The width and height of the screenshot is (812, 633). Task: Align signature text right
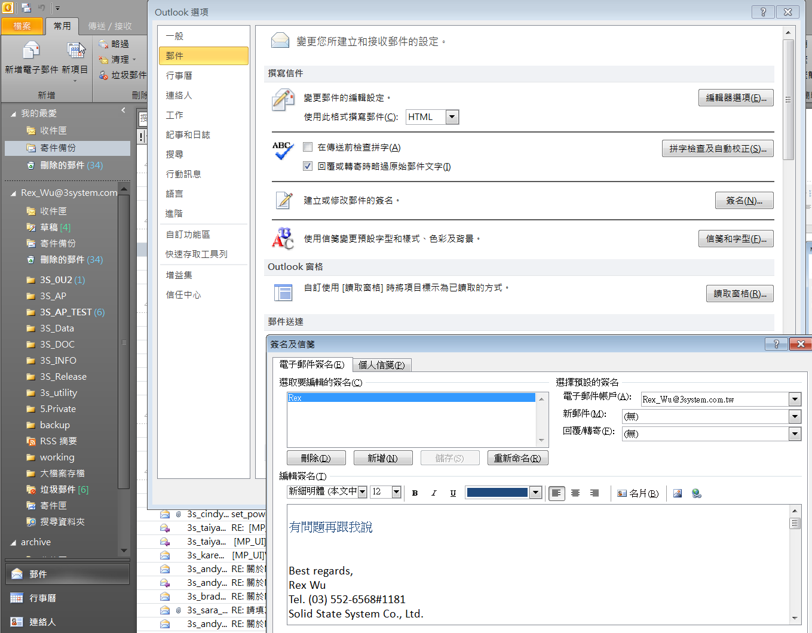point(595,493)
